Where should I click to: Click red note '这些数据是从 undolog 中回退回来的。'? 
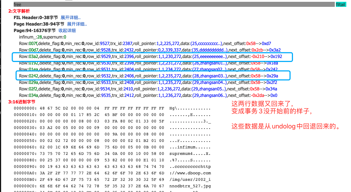[x=286, y=126]
